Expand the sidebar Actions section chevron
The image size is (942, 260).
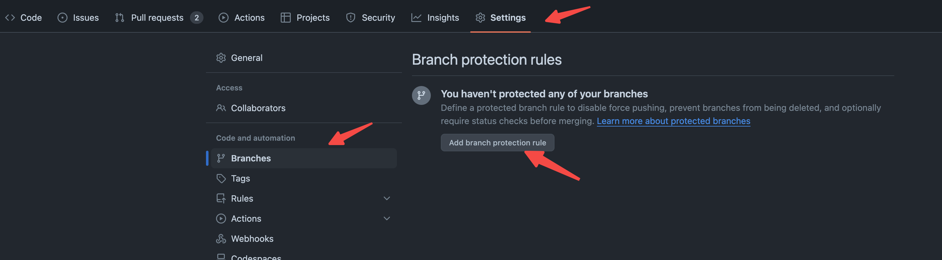[387, 218]
